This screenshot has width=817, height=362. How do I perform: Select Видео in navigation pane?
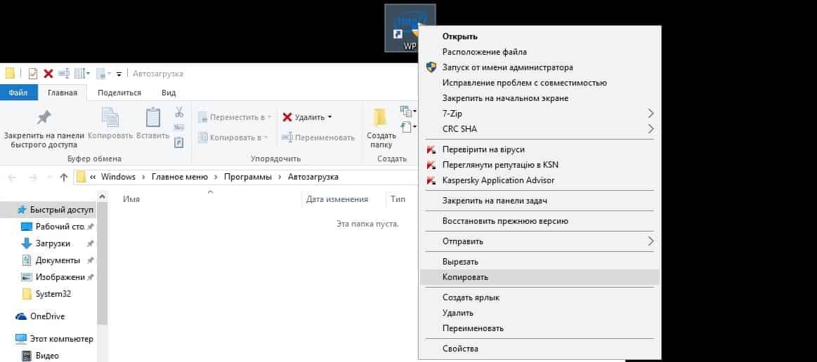[x=48, y=356]
